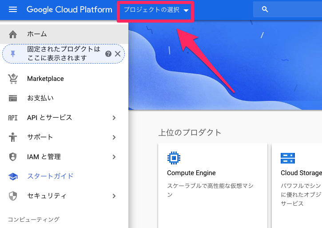Select Marketplace in the navigation menu
The height and width of the screenshot is (228, 322).
[45, 79]
